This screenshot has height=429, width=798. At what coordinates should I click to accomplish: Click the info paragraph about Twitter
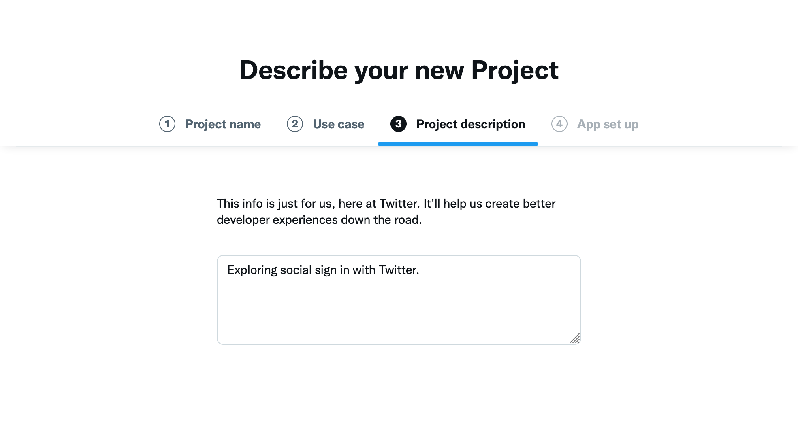[x=385, y=211]
